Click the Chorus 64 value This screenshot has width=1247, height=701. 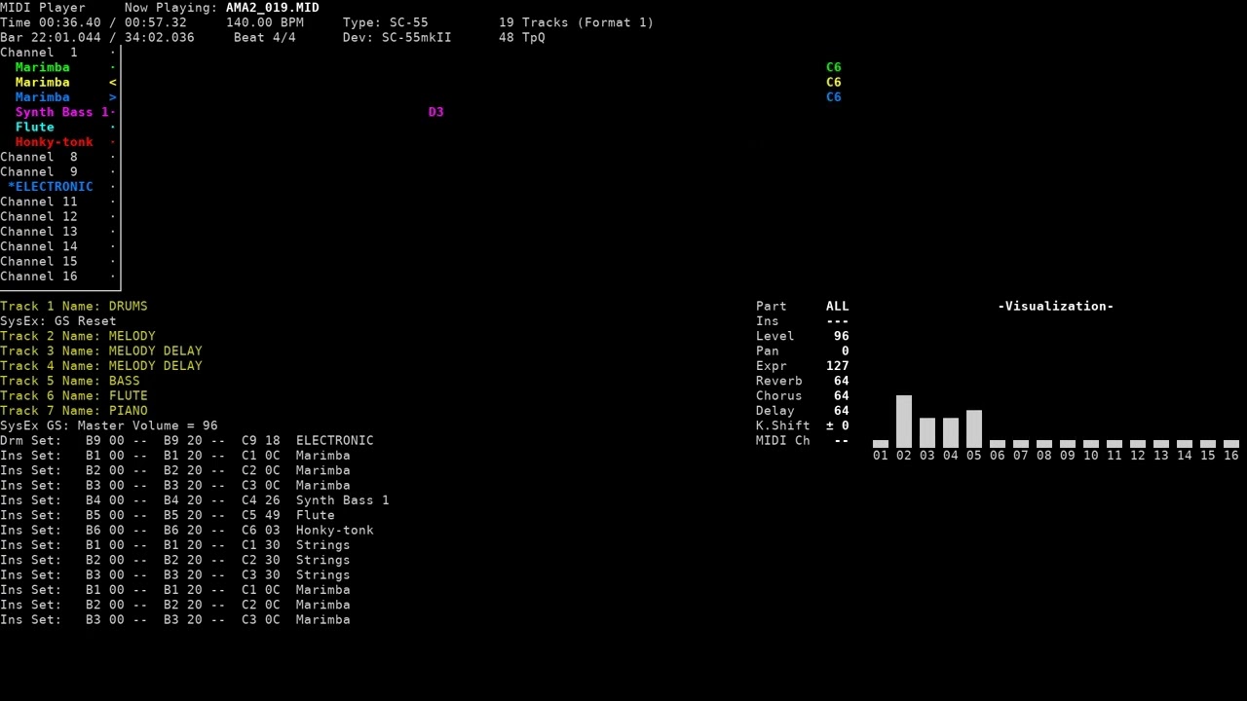842,395
